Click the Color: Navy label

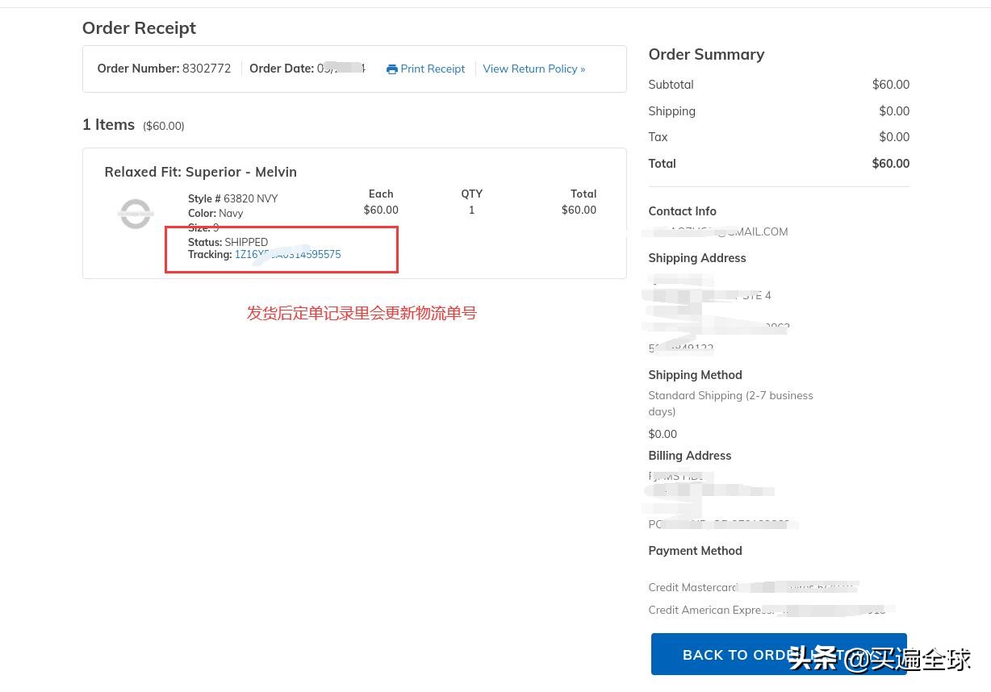tap(215, 213)
